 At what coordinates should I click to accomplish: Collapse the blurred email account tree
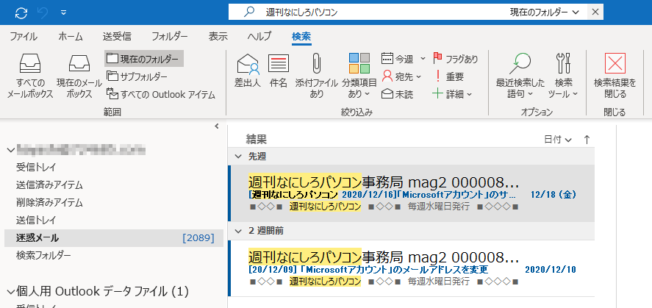coord(10,150)
